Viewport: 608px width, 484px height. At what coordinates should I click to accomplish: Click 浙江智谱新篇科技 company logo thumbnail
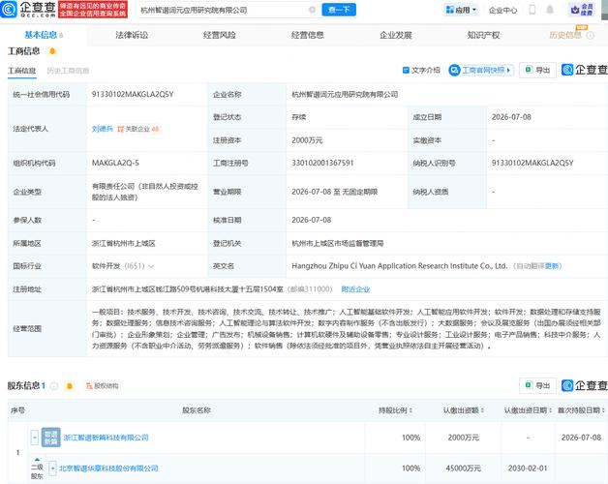pyautogui.click(x=50, y=438)
